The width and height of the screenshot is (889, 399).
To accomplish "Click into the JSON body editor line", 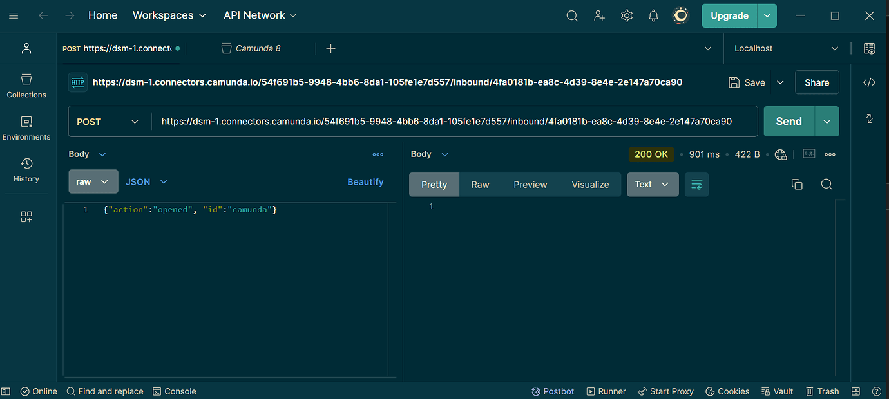I will [x=190, y=210].
